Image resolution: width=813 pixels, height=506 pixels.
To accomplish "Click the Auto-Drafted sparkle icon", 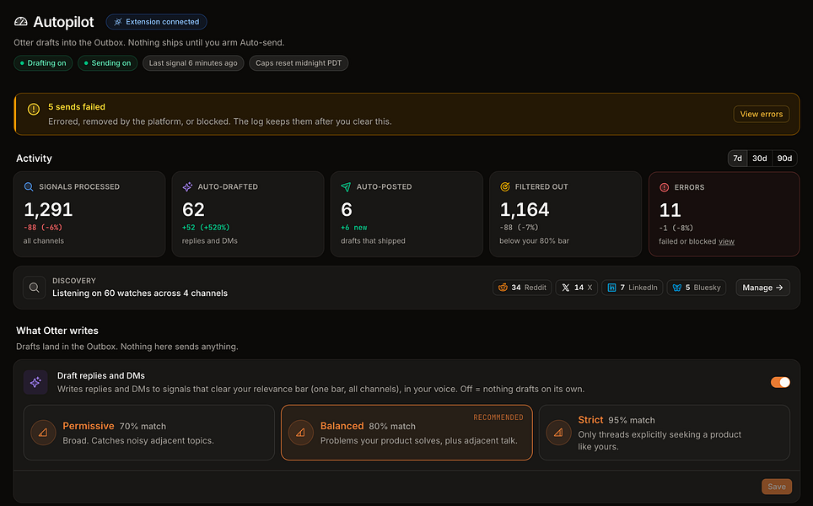I will (x=188, y=186).
